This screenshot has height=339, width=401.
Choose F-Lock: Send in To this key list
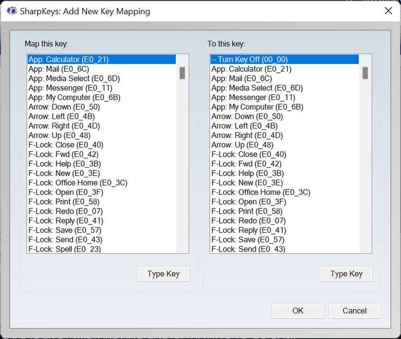pyautogui.click(x=285, y=249)
